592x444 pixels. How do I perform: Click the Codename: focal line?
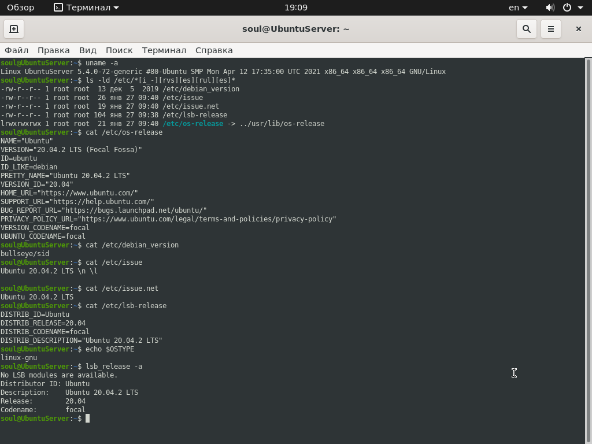coord(43,410)
